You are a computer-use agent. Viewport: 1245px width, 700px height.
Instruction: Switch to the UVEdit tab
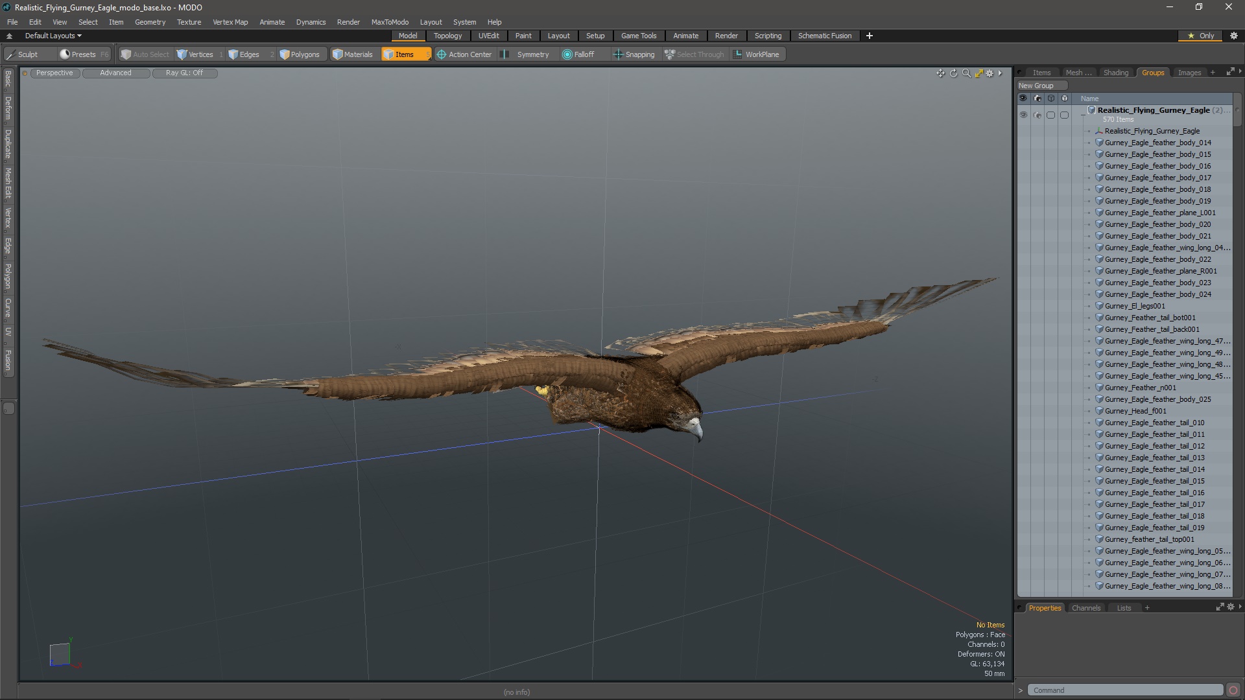(x=488, y=35)
